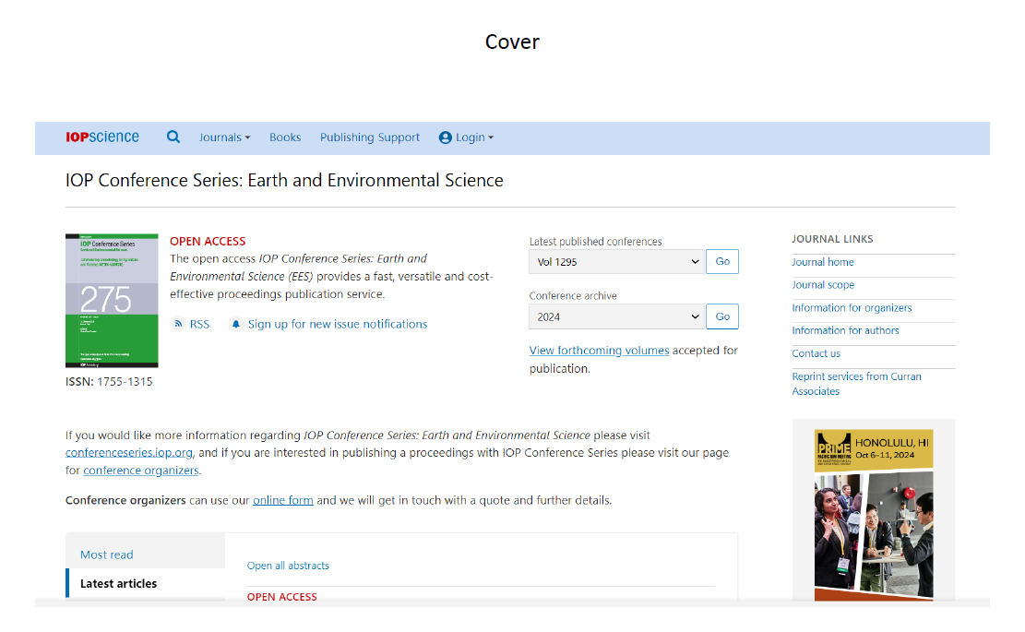Open the View forthcoming volumes link
This screenshot has width=1025, height=632.
599,351
